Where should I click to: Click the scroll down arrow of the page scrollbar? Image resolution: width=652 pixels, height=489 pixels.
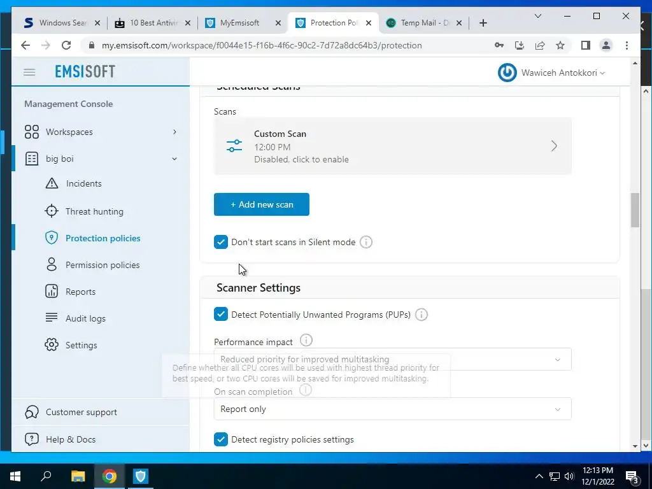pyautogui.click(x=635, y=446)
